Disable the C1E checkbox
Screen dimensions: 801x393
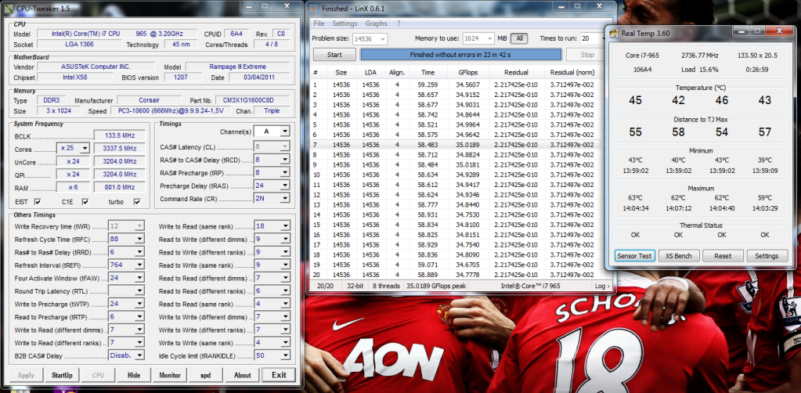pyautogui.click(x=85, y=202)
